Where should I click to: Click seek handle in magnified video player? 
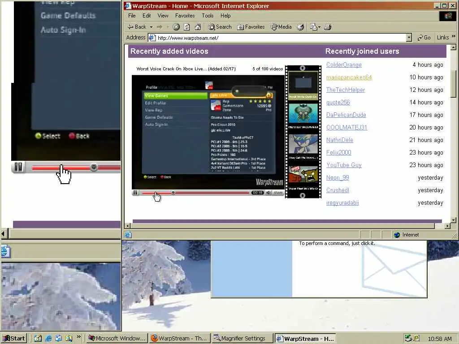click(x=94, y=168)
